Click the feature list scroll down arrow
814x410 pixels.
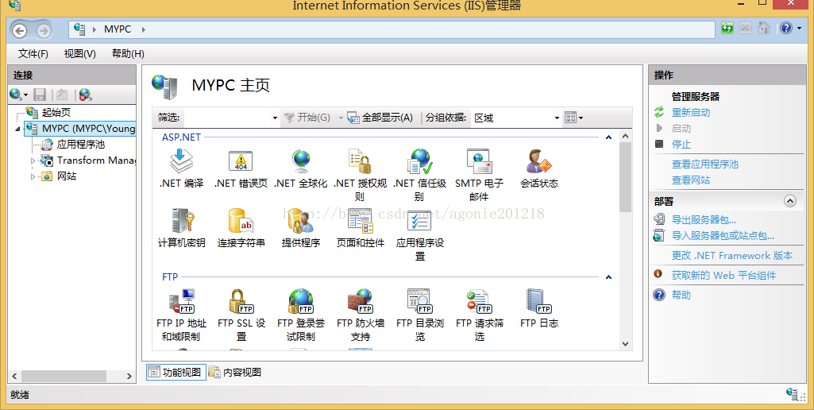point(625,344)
